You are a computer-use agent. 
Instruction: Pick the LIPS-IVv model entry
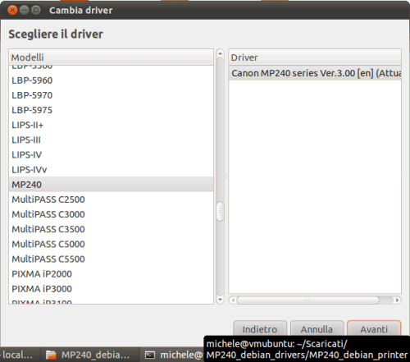click(x=111, y=170)
